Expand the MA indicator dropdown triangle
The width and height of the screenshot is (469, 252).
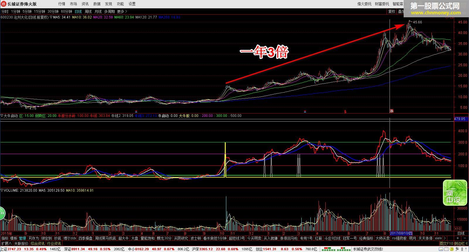point(51,17)
